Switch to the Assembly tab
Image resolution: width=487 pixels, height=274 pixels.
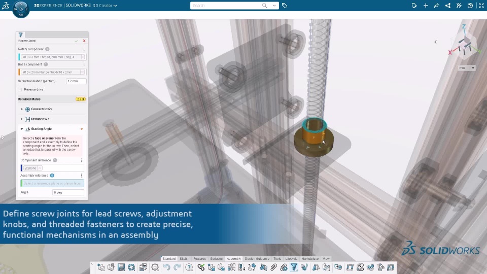(x=234, y=258)
